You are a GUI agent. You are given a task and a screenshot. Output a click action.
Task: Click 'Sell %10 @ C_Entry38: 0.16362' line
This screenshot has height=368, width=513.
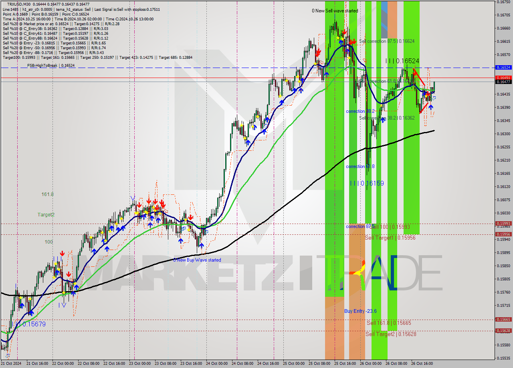coord(55,28)
